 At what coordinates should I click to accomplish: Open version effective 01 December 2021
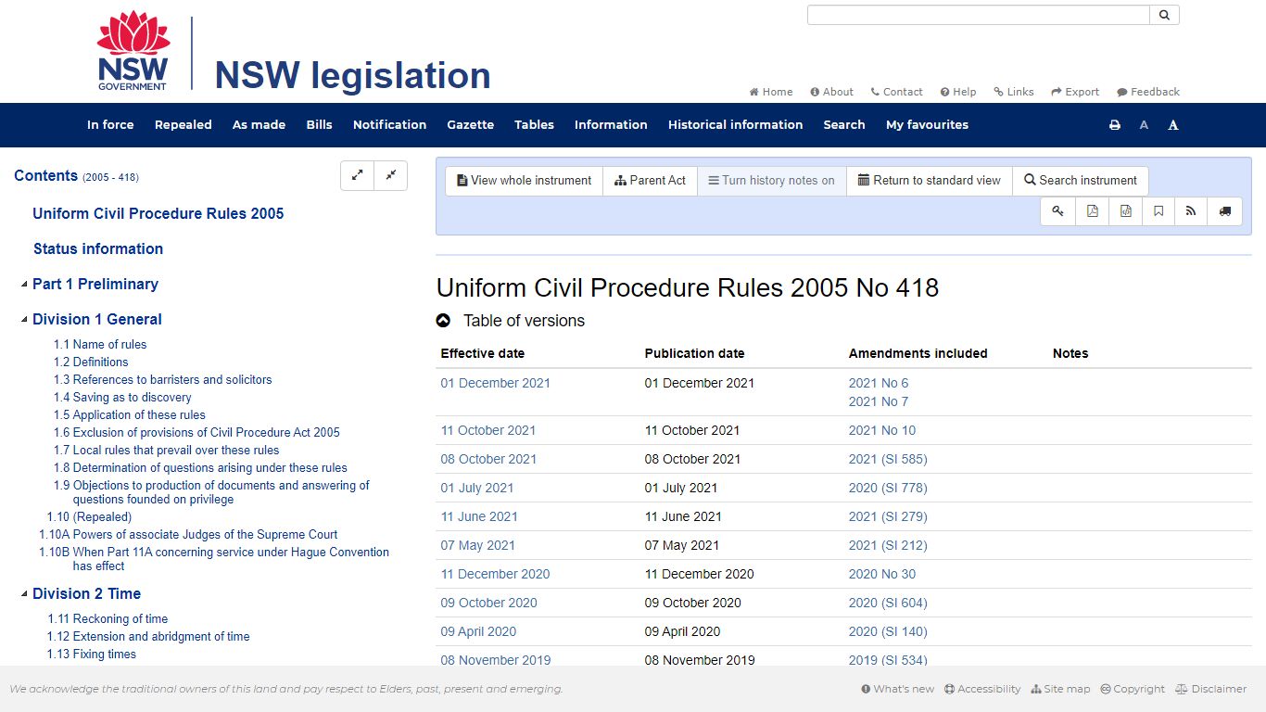point(496,384)
